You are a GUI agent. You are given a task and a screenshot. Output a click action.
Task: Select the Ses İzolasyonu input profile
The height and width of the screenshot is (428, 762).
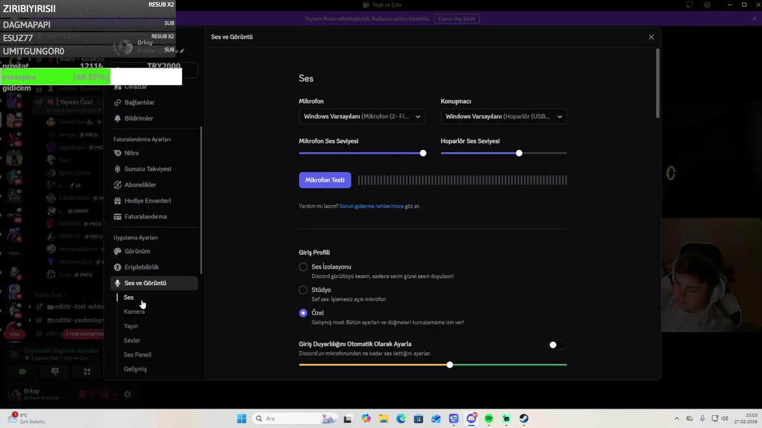(303, 267)
